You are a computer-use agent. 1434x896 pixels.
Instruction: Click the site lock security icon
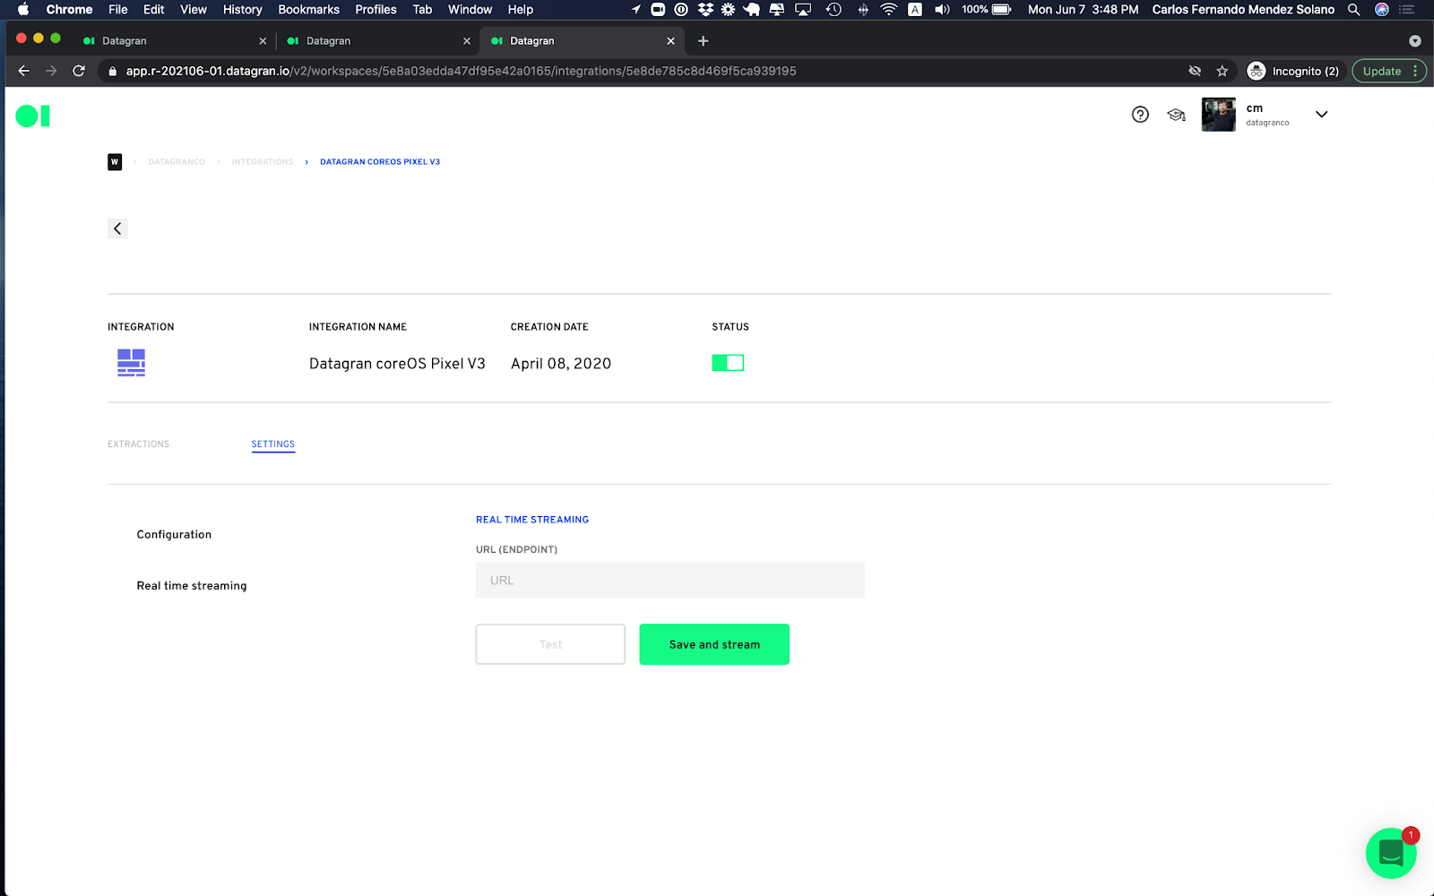112,71
